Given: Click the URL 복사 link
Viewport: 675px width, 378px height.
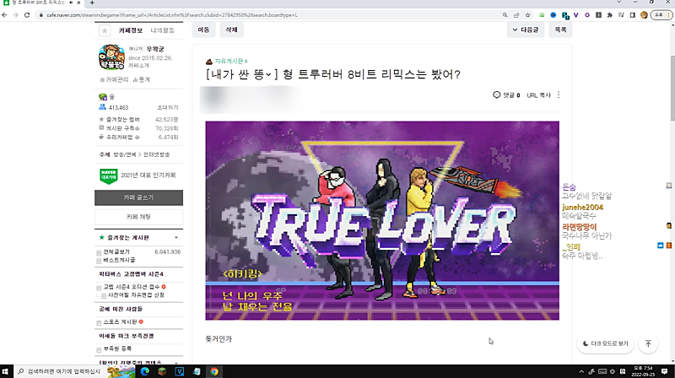Looking at the screenshot, I should [539, 95].
